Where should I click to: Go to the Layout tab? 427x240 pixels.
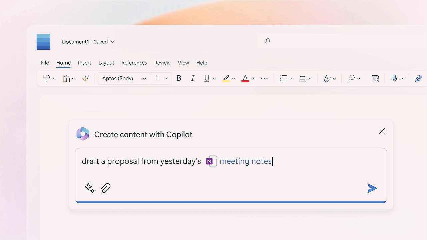(x=106, y=63)
